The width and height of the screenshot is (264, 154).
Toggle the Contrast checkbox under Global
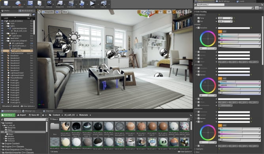198,52
